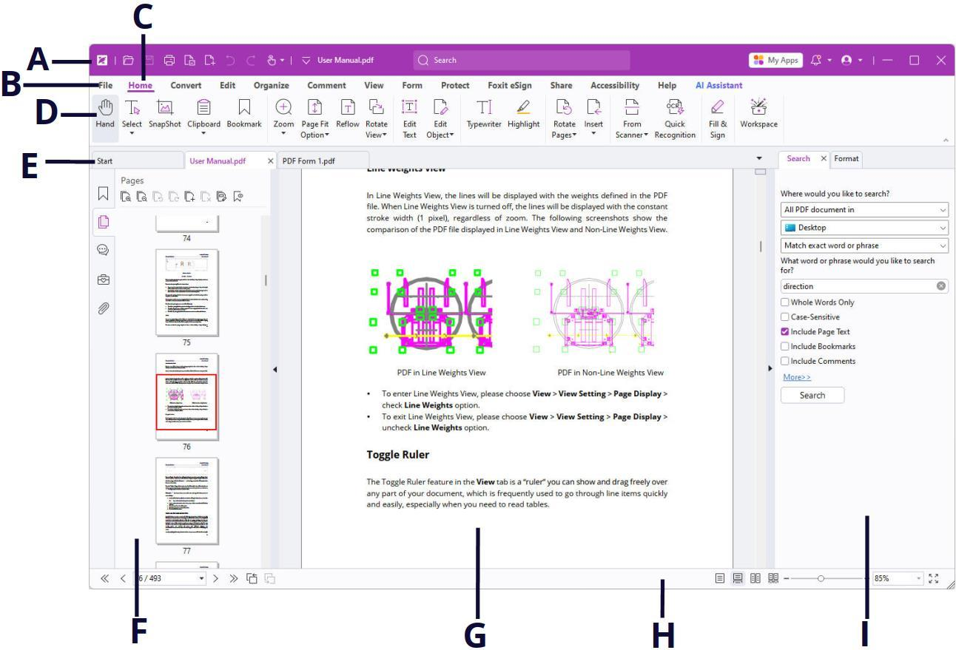Open the Comment ribbon tab

(x=327, y=86)
